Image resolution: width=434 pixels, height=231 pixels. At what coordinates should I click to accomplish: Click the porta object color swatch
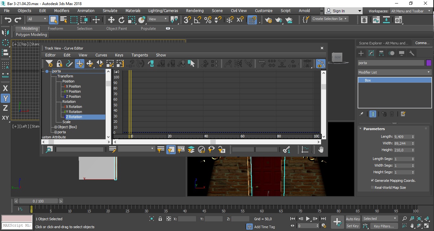tap(429, 63)
